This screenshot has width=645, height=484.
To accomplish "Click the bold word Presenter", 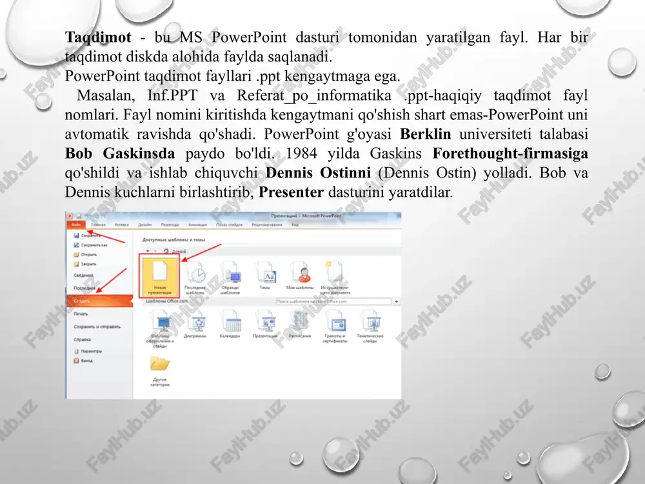I will (292, 192).
